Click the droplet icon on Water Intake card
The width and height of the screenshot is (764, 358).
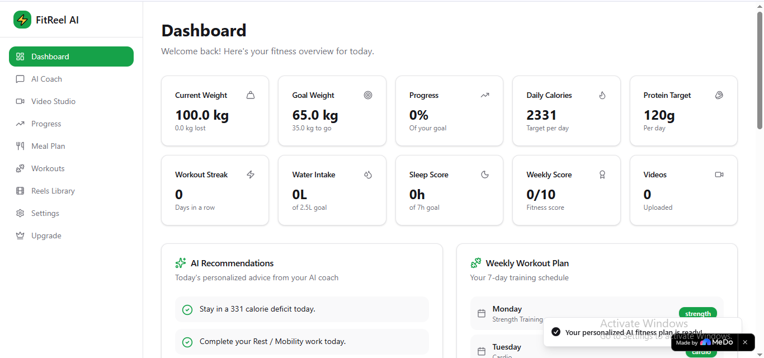(367, 175)
